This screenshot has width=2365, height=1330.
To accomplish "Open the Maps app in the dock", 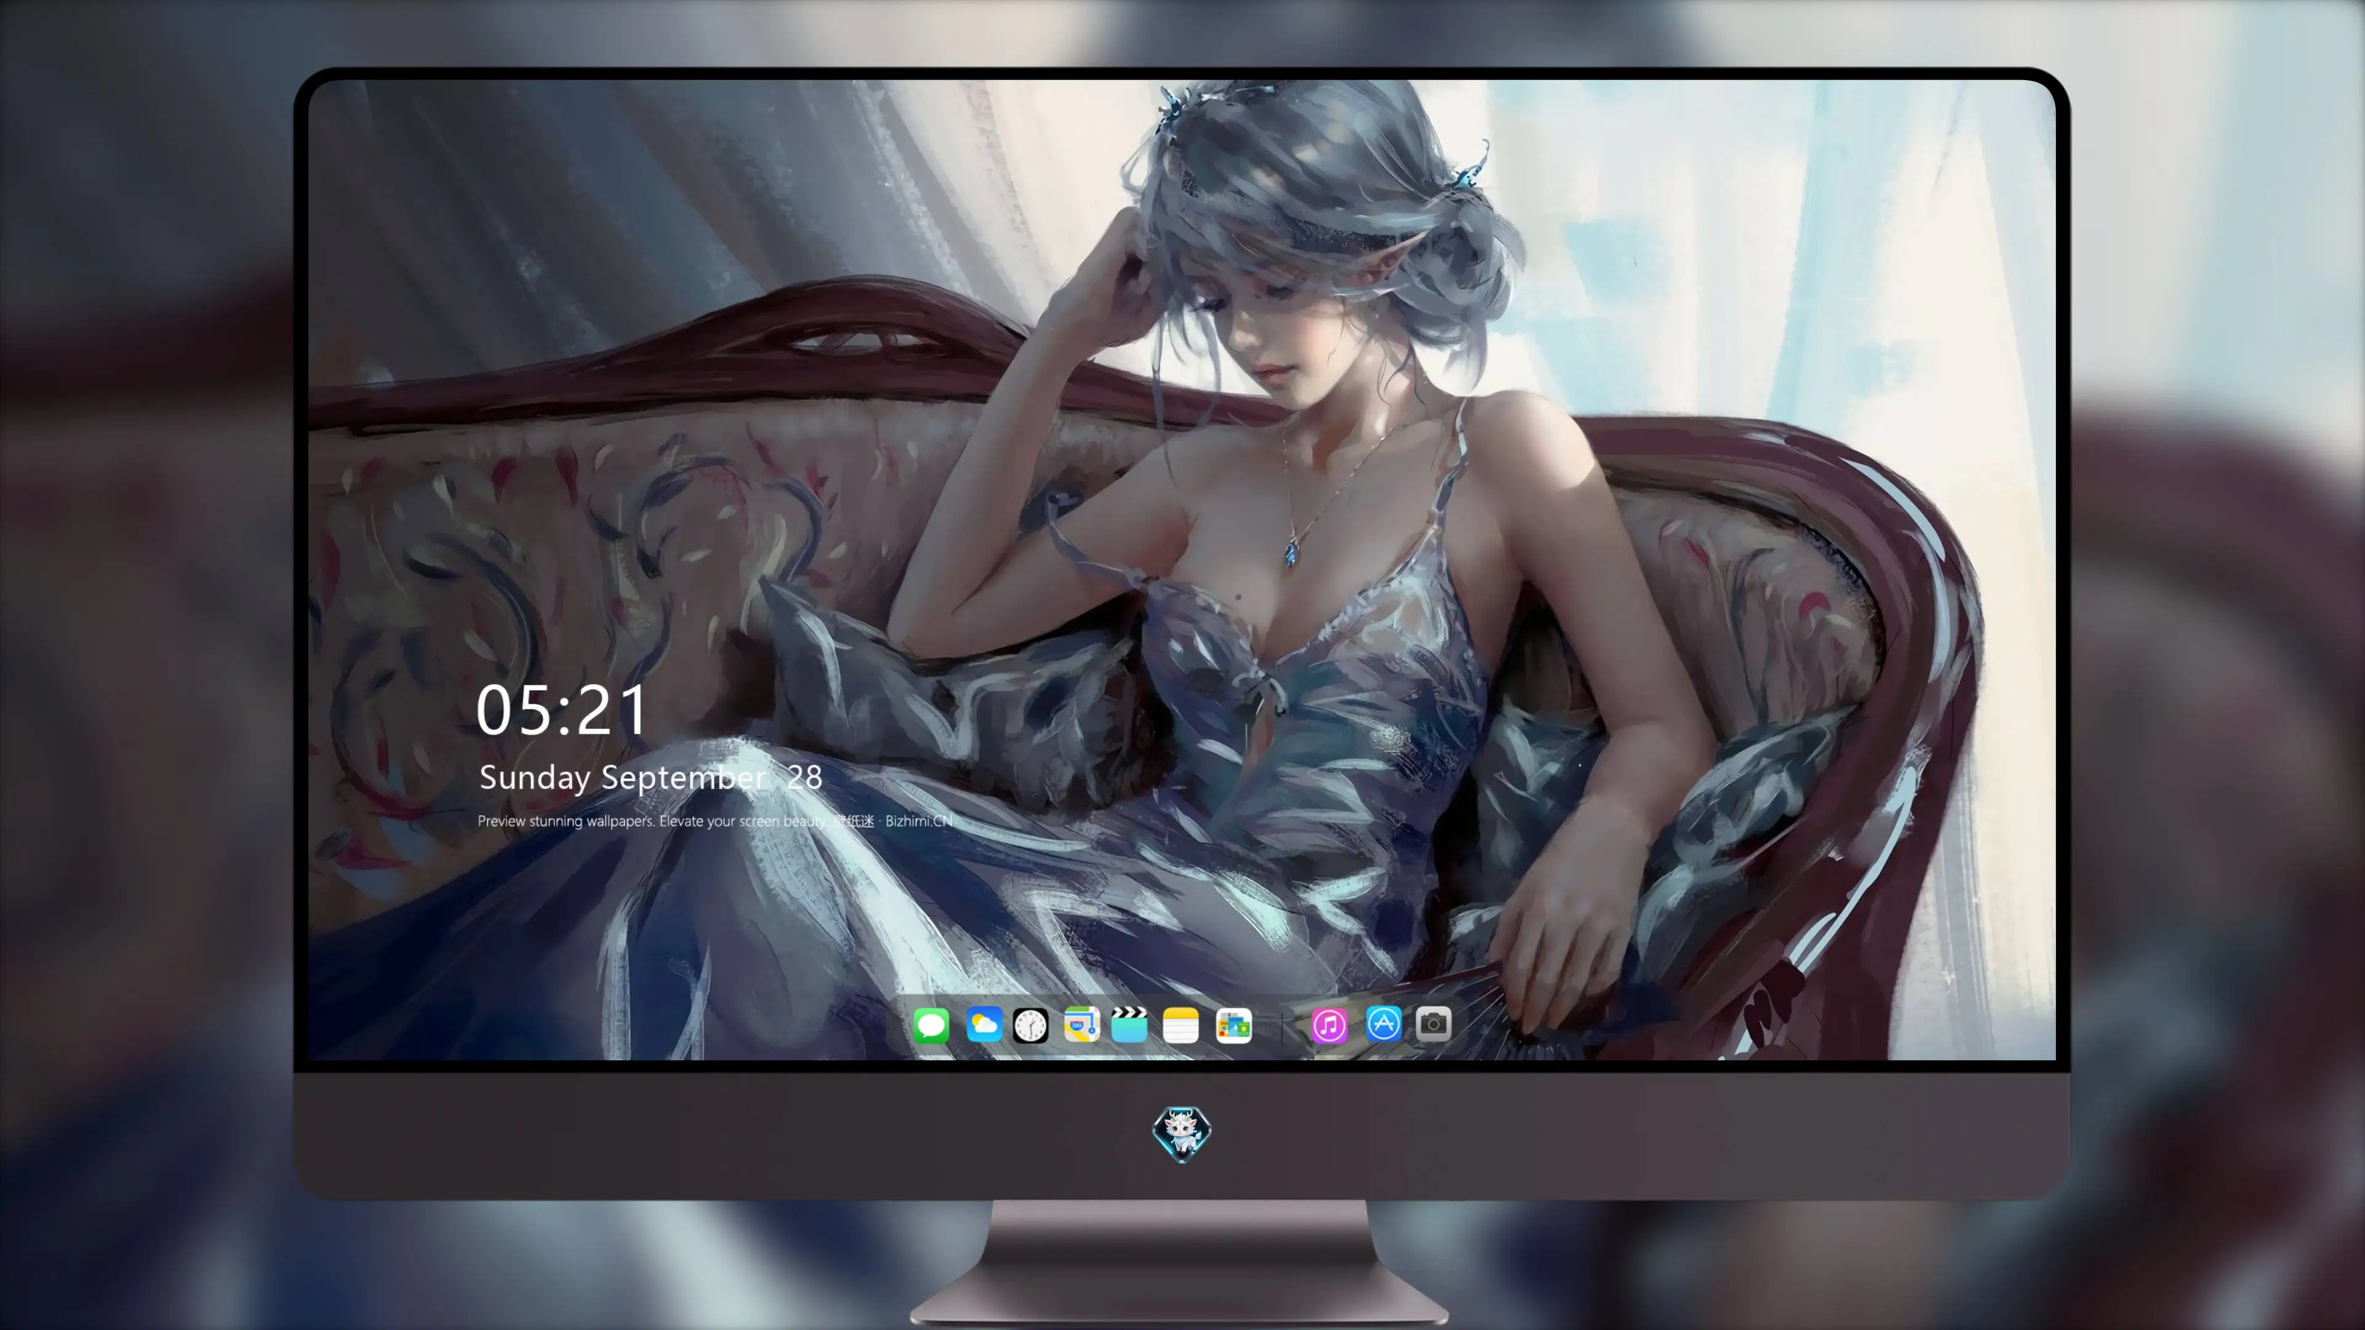I will click(x=1081, y=1025).
